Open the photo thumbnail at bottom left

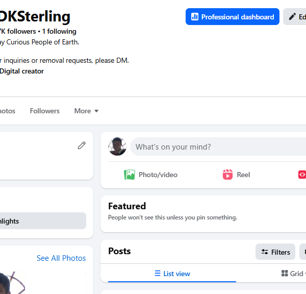pos(12,283)
